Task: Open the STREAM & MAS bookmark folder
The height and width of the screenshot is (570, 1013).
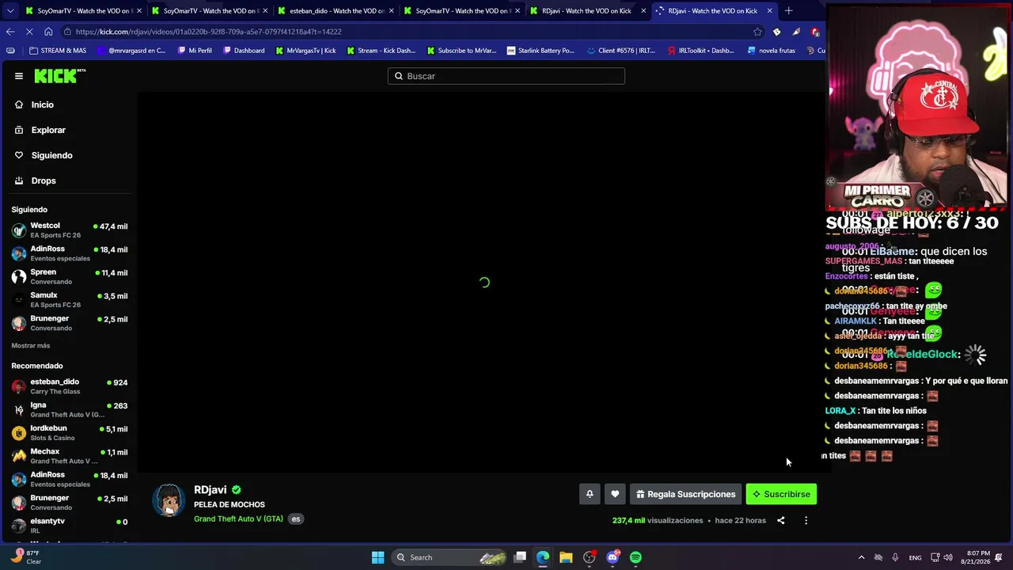Action: click(58, 51)
